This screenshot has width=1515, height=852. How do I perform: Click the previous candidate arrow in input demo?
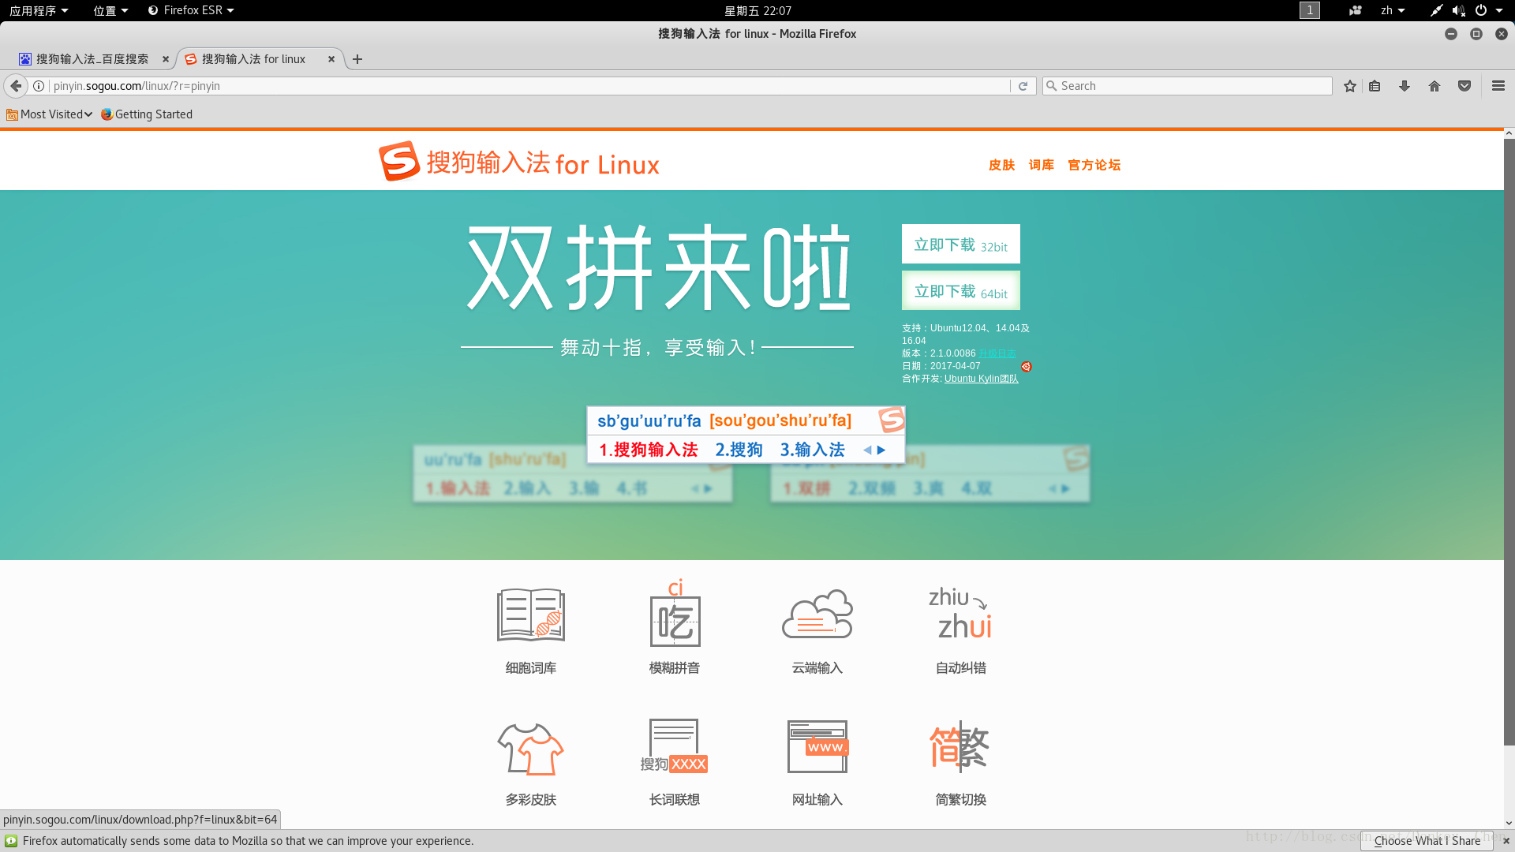pos(867,450)
